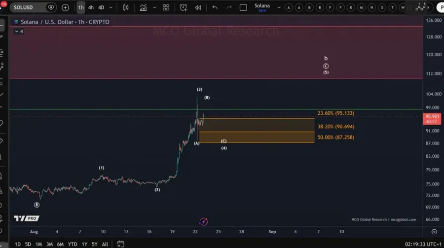
Task: Click the Solana layout name
Action: coord(262,5)
